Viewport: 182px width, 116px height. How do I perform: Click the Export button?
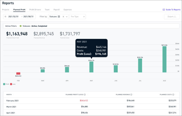172,17
